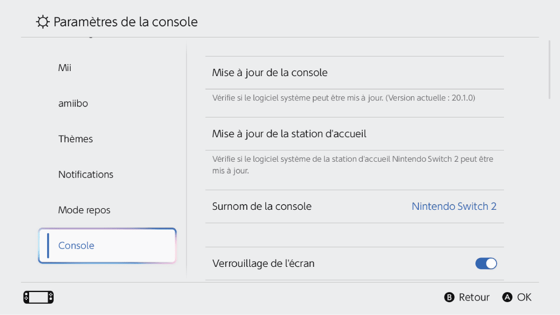Click the gear icon beside Paramètres de la console
Image resolution: width=560 pixels, height=315 pixels.
tap(43, 22)
